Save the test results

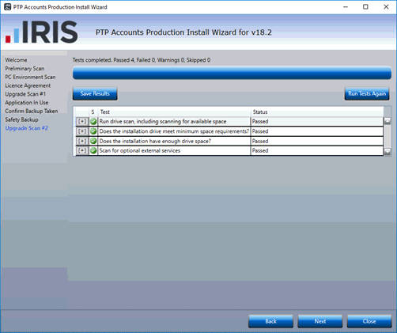(95, 93)
